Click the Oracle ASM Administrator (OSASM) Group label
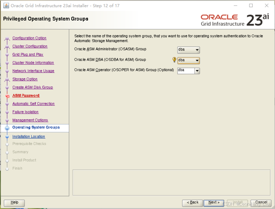The image size is (275, 209). pyautogui.click(x=110, y=49)
